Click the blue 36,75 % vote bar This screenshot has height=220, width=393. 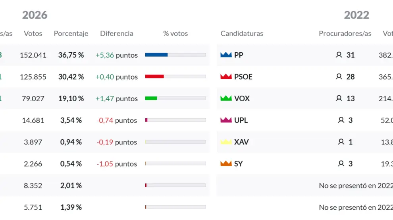[156, 55]
